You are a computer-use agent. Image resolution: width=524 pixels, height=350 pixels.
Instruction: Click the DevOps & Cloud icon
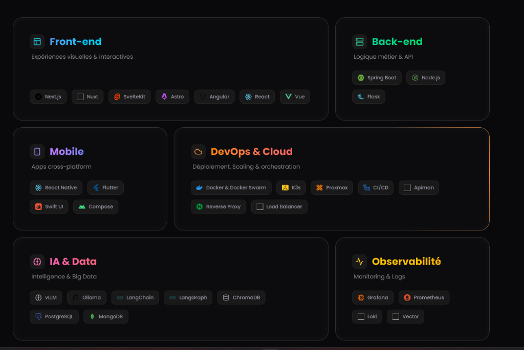tap(199, 152)
